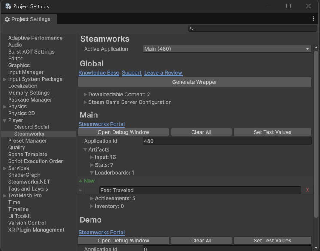The height and width of the screenshot is (251, 320).
Task: Open Tags and Layers settings
Action: [x=28, y=189]
